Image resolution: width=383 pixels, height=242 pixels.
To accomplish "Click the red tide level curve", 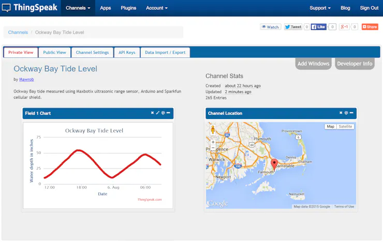I will point(102,164).
